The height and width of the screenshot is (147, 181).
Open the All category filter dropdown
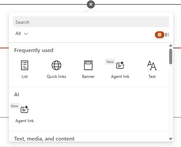pyautogui.click(x=22, y=33)
